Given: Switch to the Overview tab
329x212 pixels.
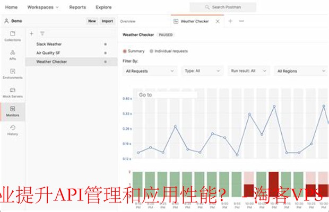Looking at the screenshot, I should pyautogui.click(x=127, y=21).
